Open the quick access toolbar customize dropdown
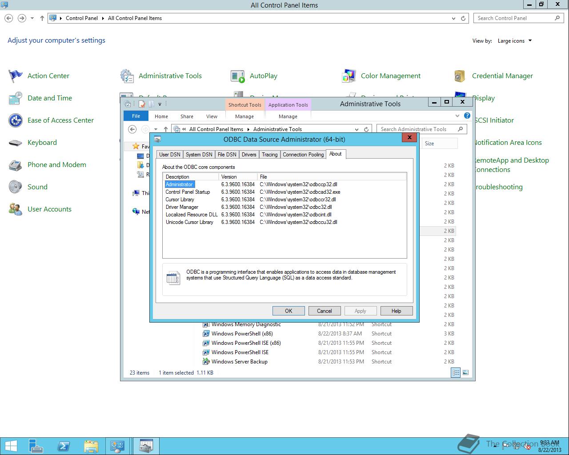 [x=160, y=104]
